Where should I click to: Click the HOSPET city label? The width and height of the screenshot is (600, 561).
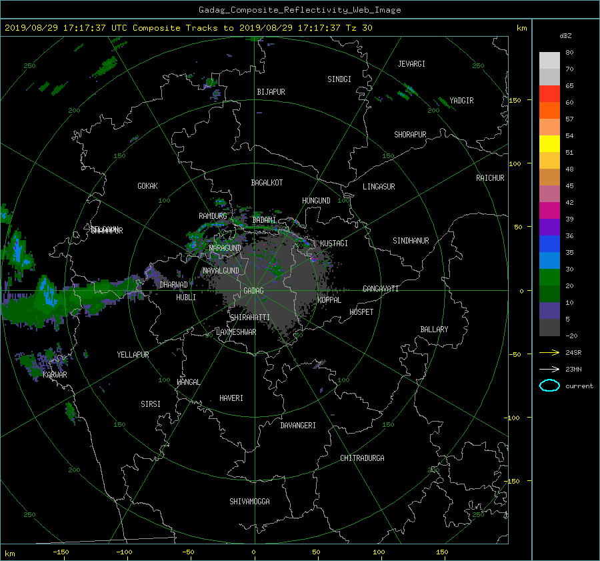[x=361, y=312]
